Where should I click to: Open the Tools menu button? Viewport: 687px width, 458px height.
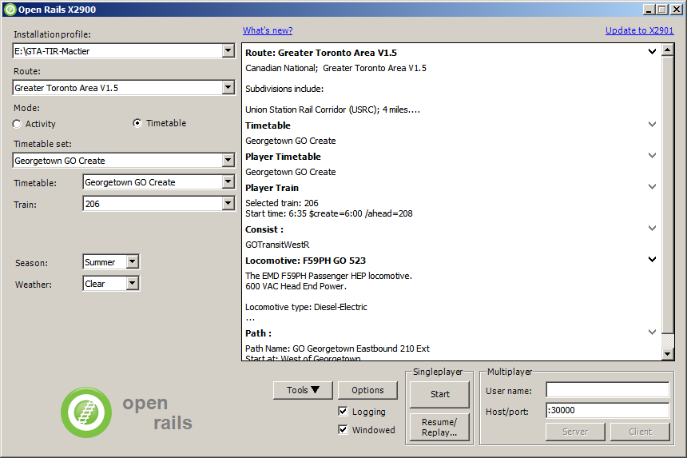coord(303,390)
